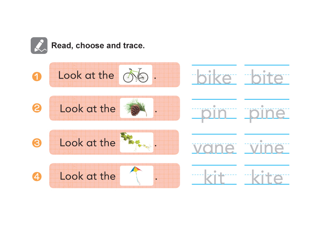
Task: Click the colorful kite picture
Action: (136, 175)
